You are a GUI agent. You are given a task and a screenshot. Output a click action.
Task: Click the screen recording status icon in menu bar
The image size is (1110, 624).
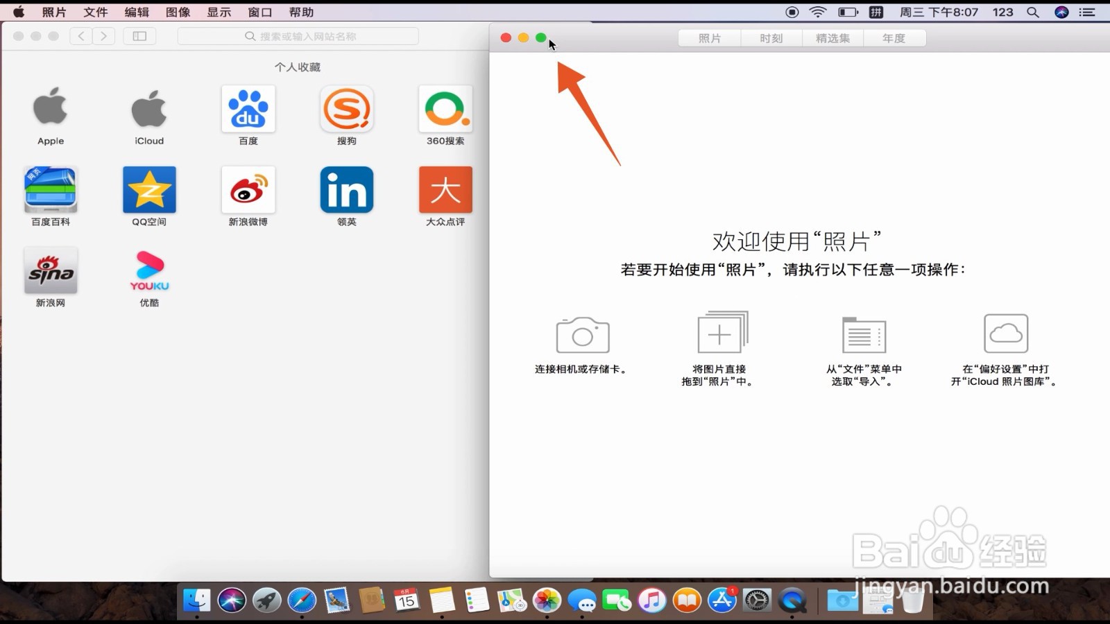tap(792, 12)
